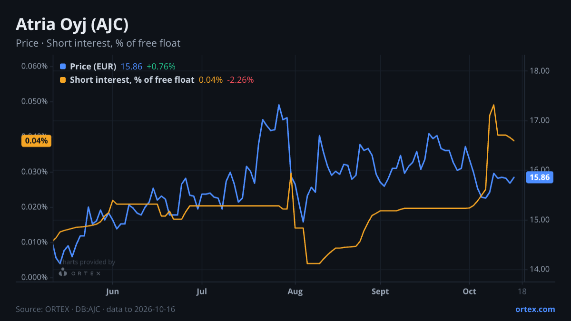Image resolution: width=571 pixels, height=321 pixels.
Task: Click the 18.00 right axis label
Action: point(540,71)
